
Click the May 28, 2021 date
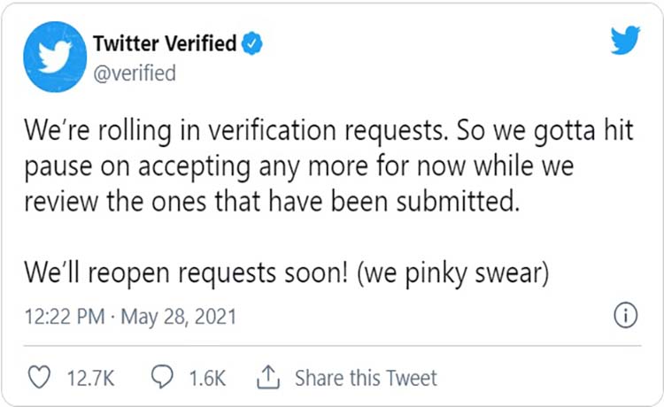pos(178,317)
